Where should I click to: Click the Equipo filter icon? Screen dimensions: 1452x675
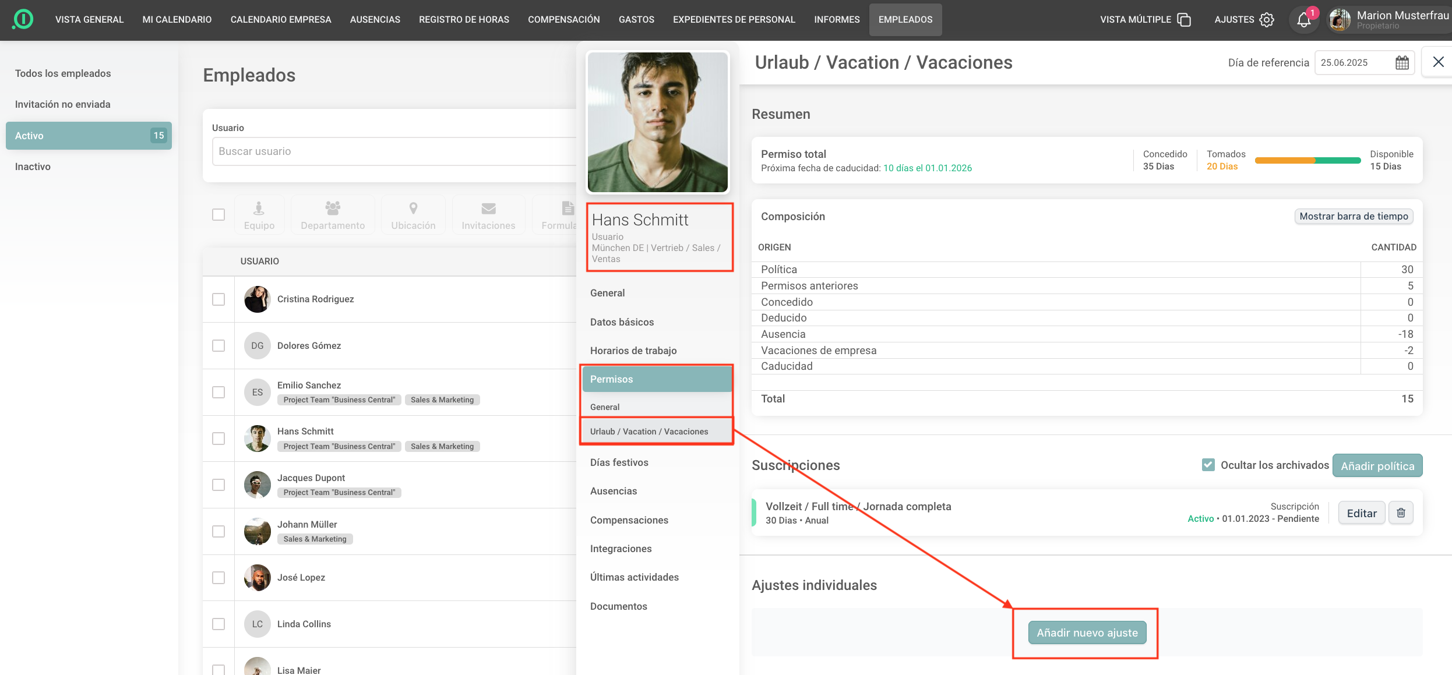[259, 208]
